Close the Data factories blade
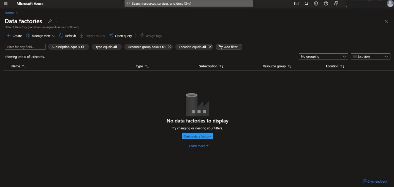This screenshot has height=187, width=394. (x=386, y=21)
